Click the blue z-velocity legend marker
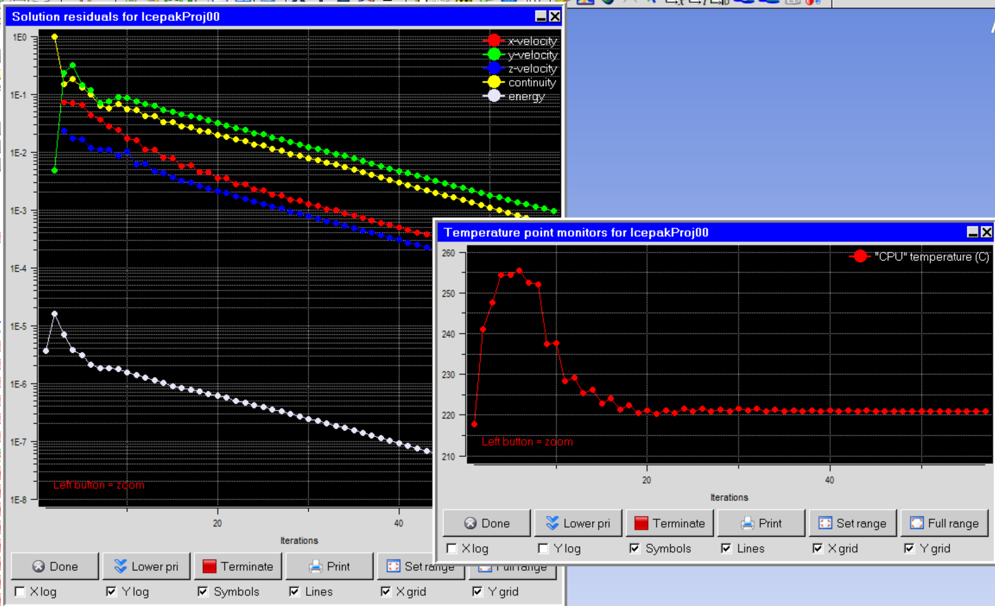 (494, 68)
